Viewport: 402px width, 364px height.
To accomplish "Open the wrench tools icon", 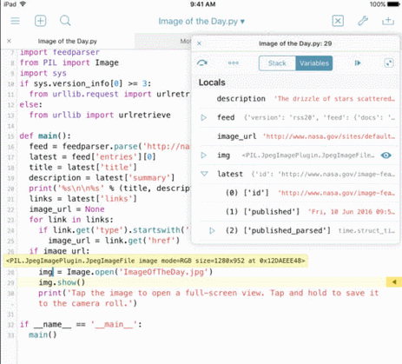I will [363, 21].
